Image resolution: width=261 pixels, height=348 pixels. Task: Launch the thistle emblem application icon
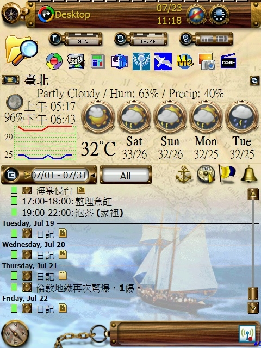(x=141, y=61)
